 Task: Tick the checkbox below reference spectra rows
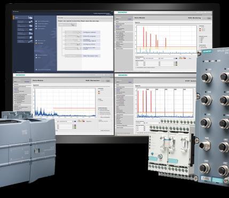(136, 67)
